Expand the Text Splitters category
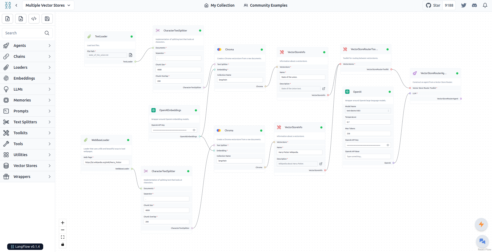Viewport: 492px width, 252px height. tap(27, 122)
